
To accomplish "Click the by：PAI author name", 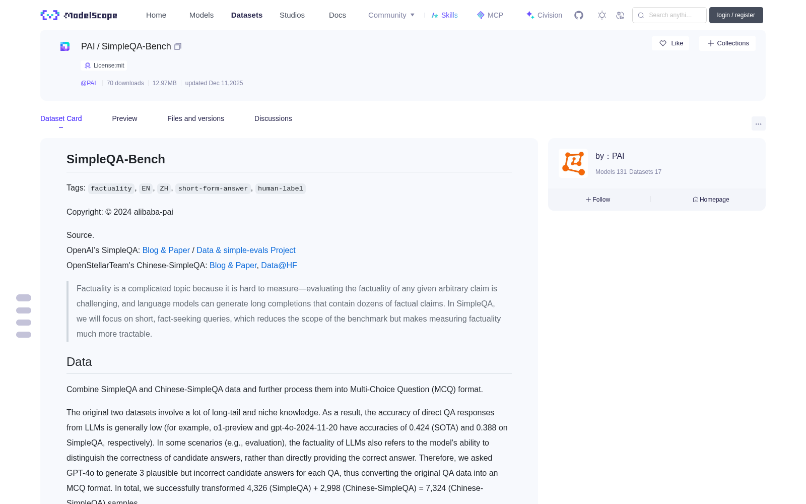I will [610, 156].
